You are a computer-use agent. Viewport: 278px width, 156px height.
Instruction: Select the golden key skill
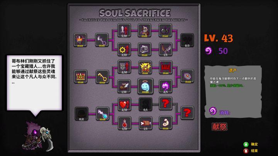(x=102, y=77)
